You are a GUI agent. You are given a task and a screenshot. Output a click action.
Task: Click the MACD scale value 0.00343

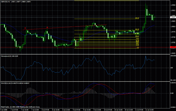pos(173,83)
